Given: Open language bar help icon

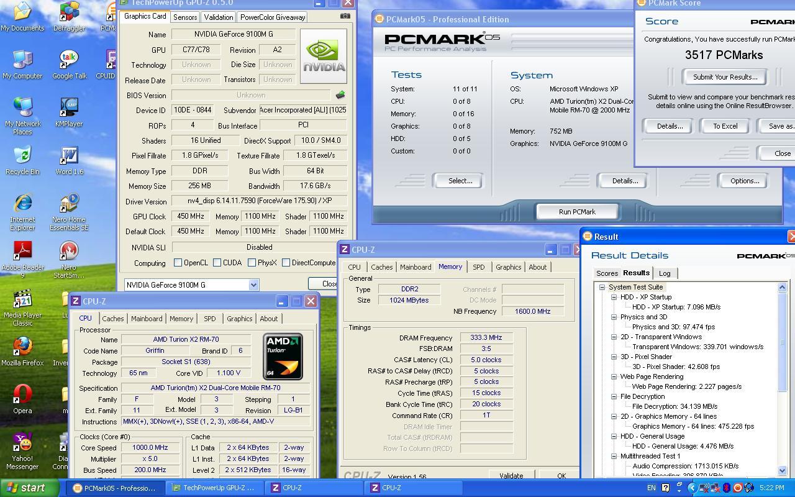Looking at the screenshot, I should pos(665,488).
